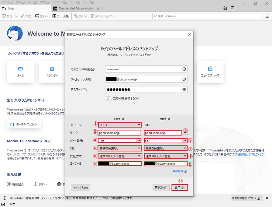Click incoming server pobb.soma.or.jp field
The height and width of the screenshot is (207, 272).
point(119,133)
